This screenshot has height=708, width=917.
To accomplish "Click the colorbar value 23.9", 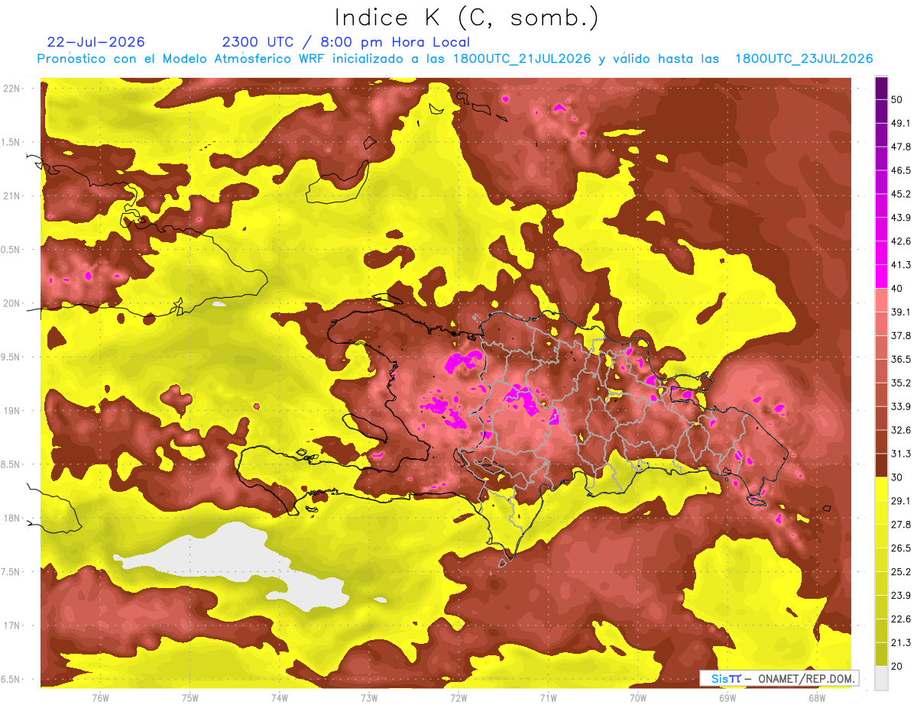I will pos(900,595).
